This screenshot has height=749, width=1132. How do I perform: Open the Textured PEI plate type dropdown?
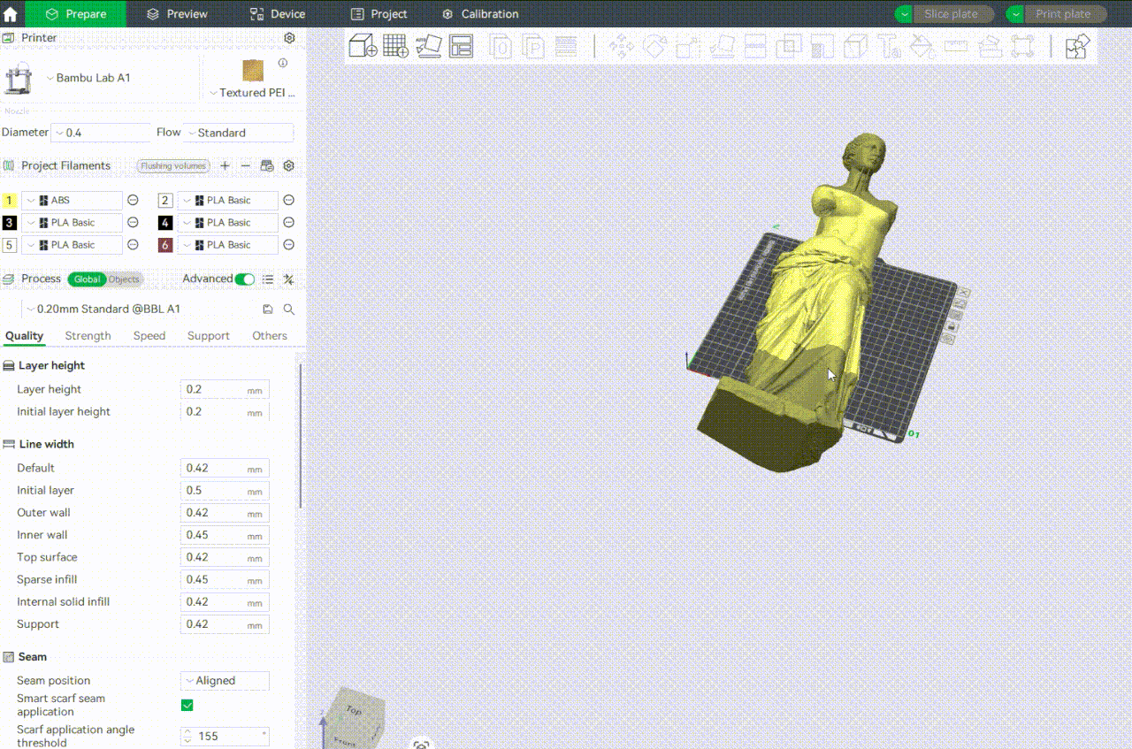coord(253,92)
